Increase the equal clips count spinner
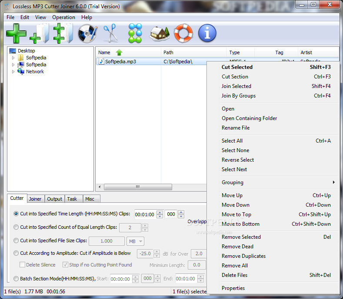 145,225
